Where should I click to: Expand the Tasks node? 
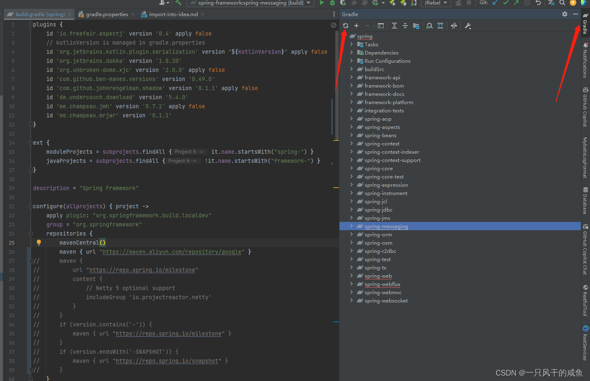tap(351, 44)
